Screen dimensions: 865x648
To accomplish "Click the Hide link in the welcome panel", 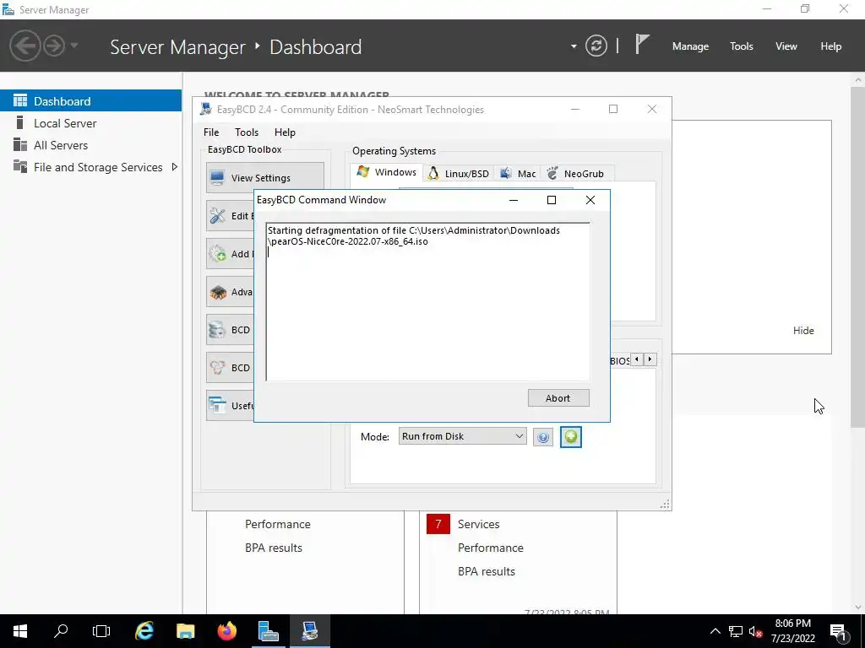I will click(803, 331).
